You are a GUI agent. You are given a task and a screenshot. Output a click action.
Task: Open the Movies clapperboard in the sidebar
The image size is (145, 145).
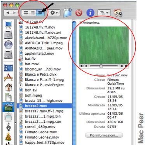point(8,107)
